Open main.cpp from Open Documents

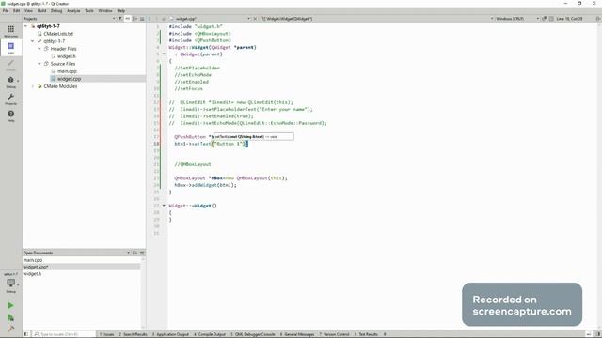click(33, 260)
